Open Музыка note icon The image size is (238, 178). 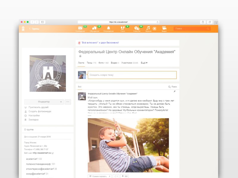pyautogui.click(x=148, y=28)
